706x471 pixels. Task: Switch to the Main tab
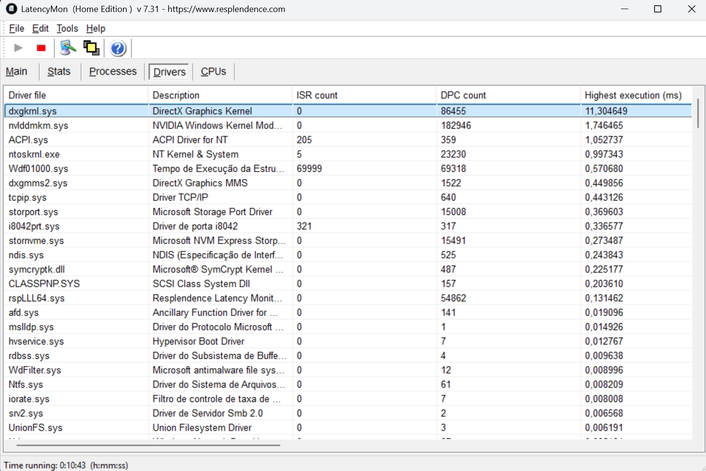[x=16, y=71]
